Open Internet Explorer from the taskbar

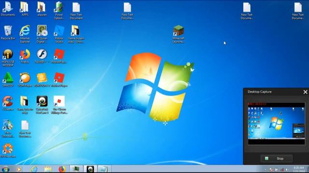[34, 169]
